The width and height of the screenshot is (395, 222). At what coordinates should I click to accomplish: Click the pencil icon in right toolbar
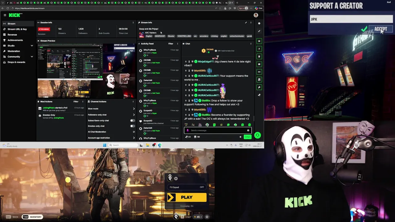pyautogui.click(x=259, y=31)
